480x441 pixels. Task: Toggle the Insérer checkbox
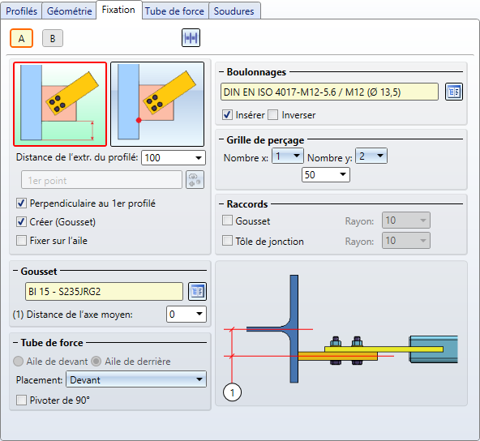coord(228,115)
